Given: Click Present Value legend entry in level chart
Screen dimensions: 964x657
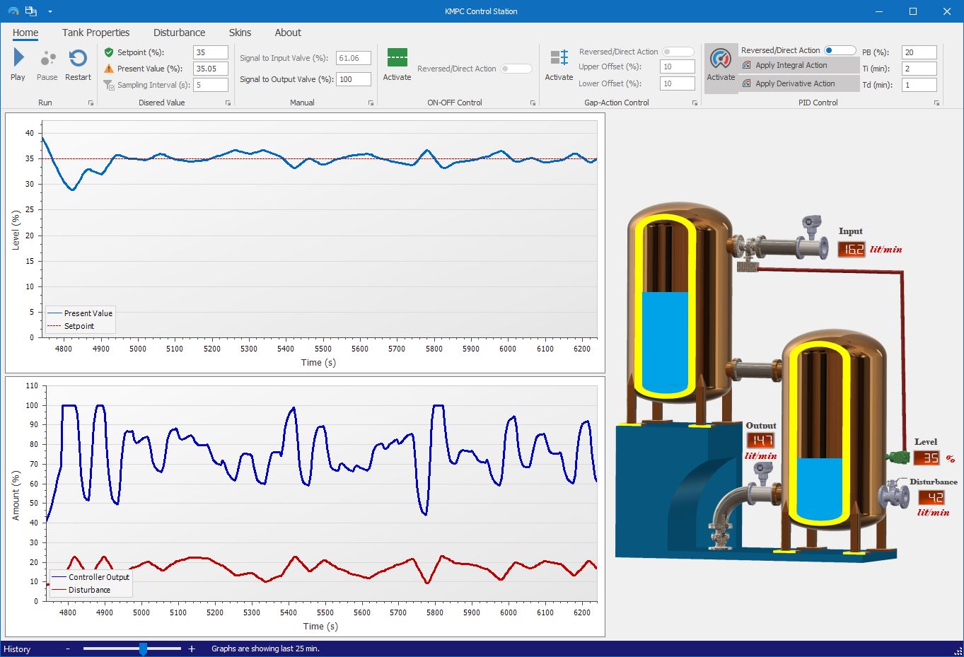Looking at the screenshot, I should (80, 313).
